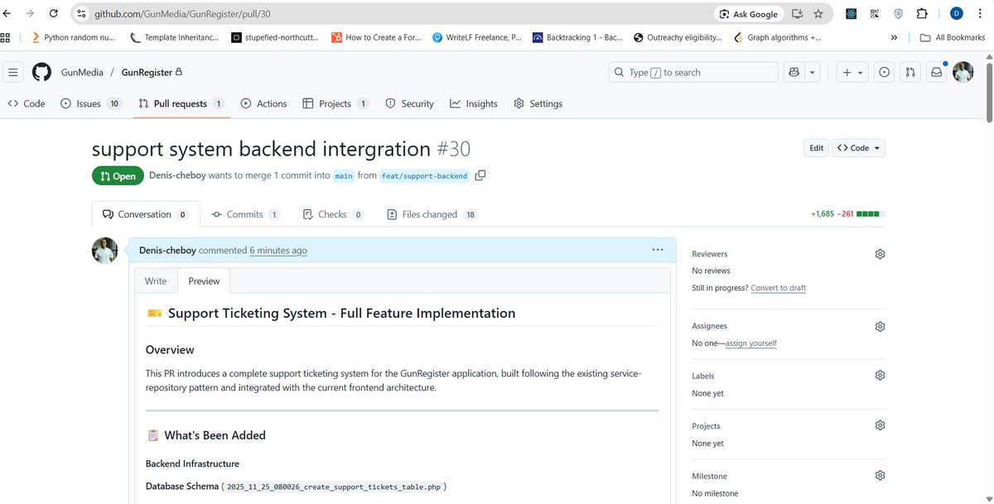Open the Issues tab
The height and width of the screenshot is (504, 994).
click(90, 103)
